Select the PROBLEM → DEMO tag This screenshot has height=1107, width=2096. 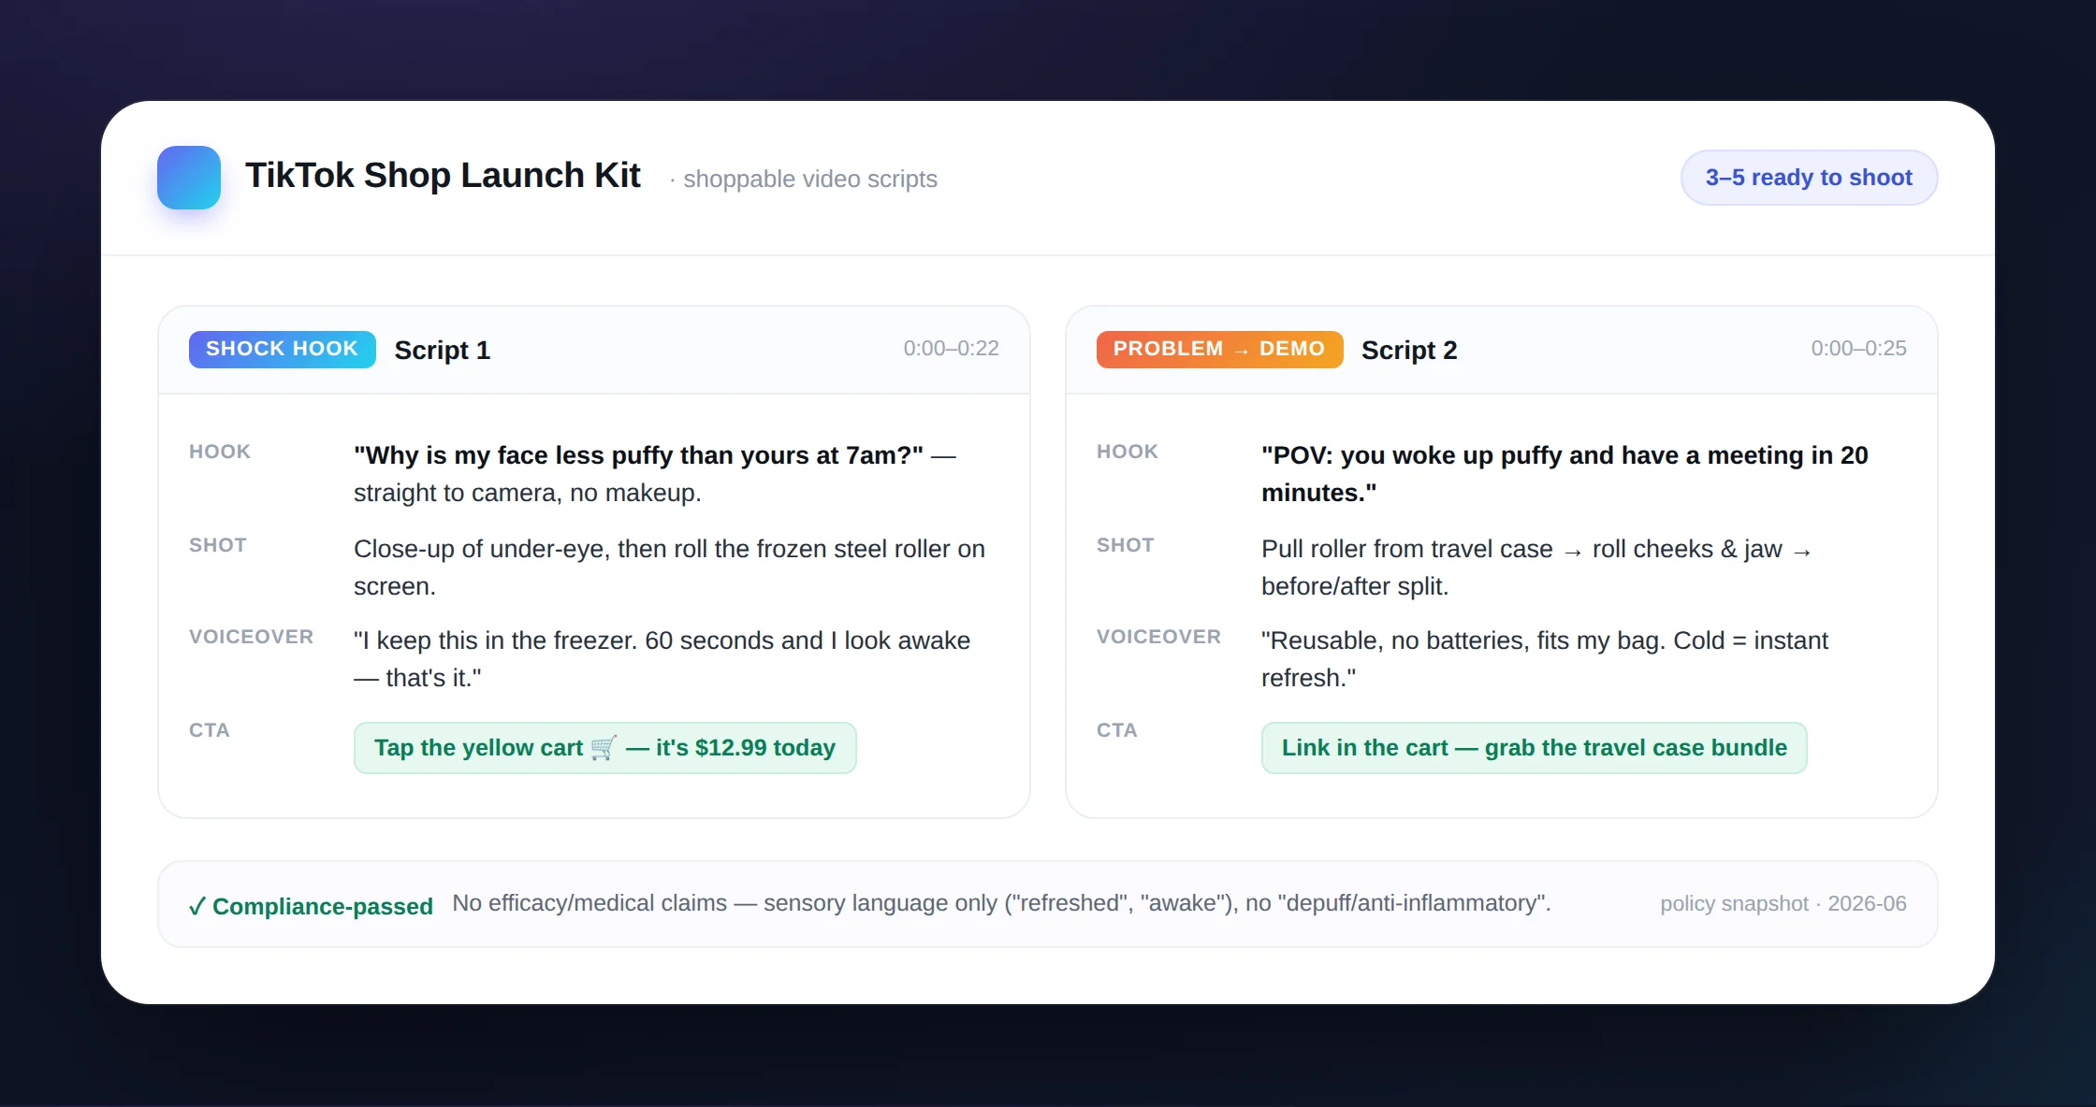pyautogui.click(x=1219, y=349)
